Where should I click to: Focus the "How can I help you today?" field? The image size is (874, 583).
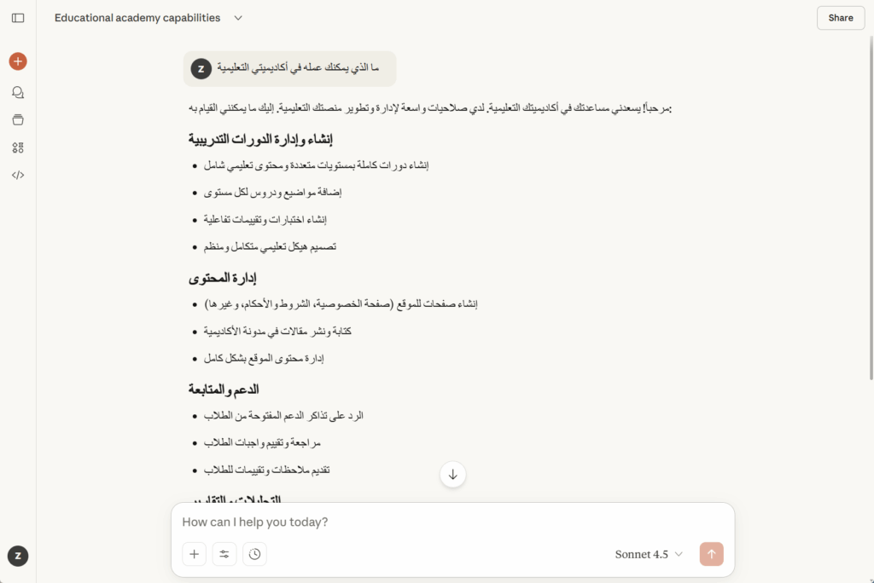452,522
